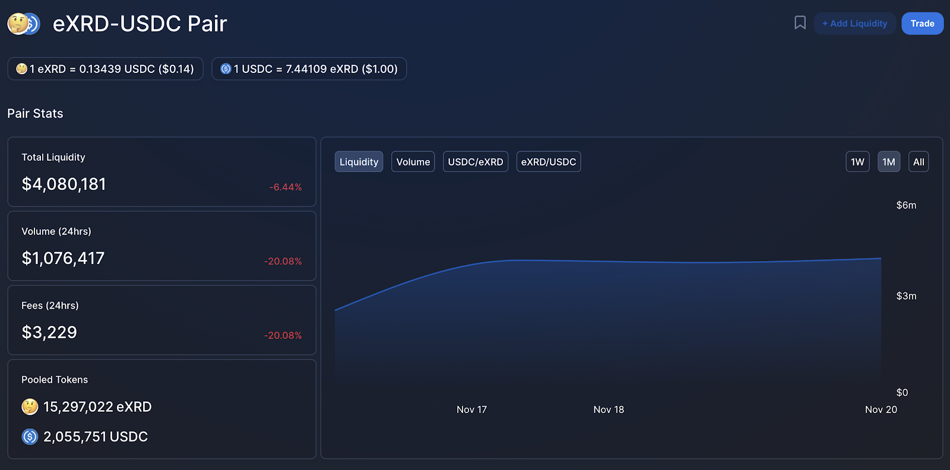Bookmark the eXRD-USDC pair
This screenshot has height=470, width=950.
(800, 23)
